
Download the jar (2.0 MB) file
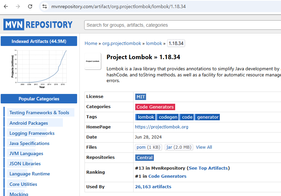click(x=179, y=147)
